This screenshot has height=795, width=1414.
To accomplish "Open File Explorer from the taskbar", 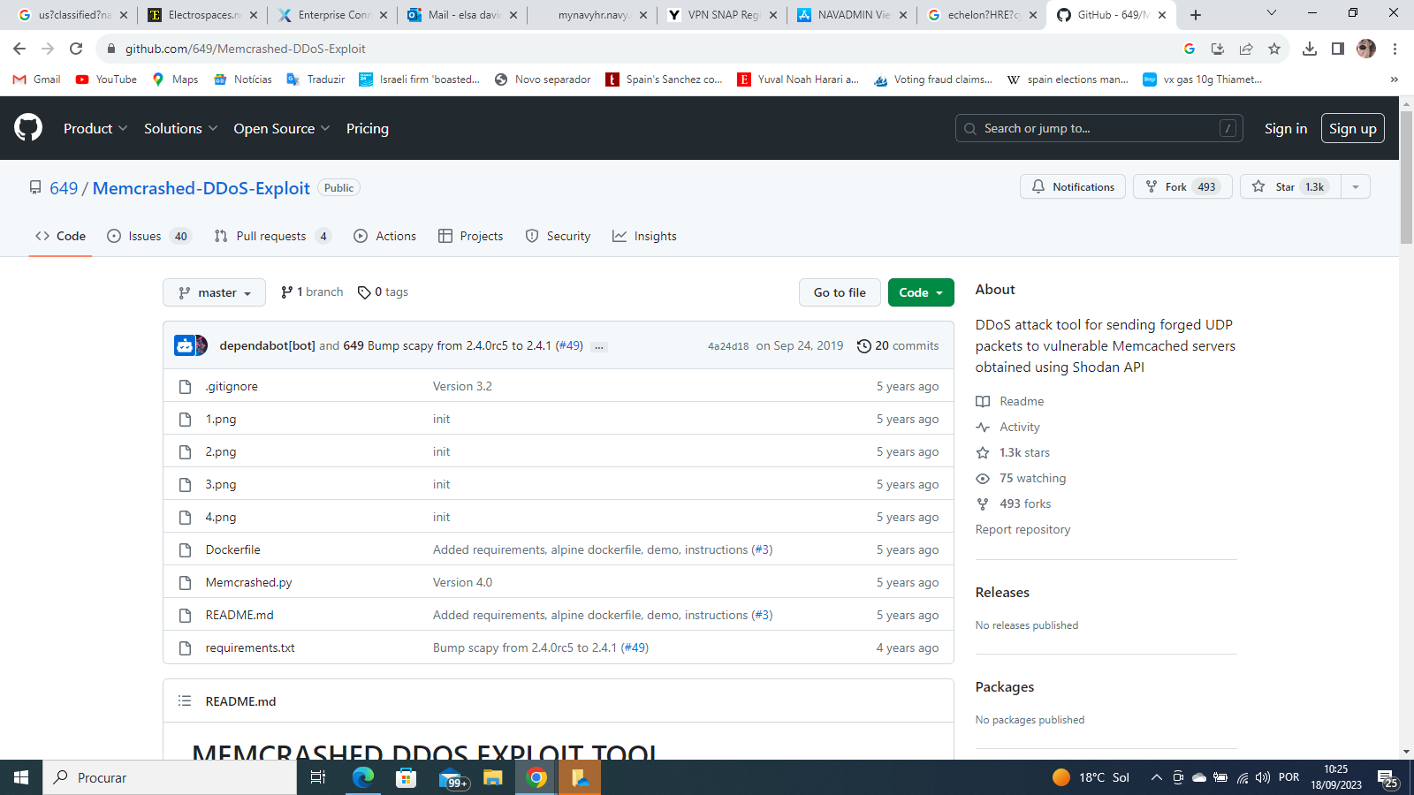I will [x=492, y=777].
